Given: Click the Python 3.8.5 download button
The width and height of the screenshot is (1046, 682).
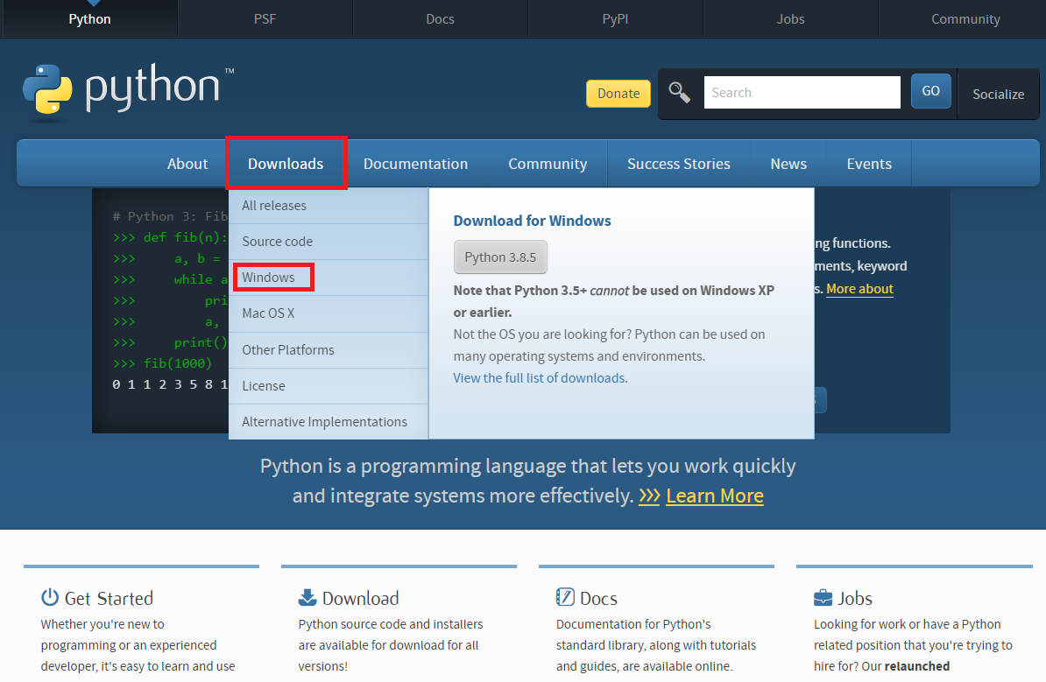Looking at the screenshot, I should (500, 257).
